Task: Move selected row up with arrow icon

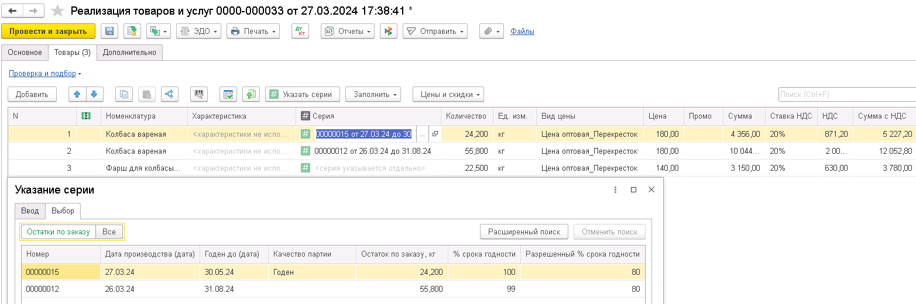Action: (77, 94)
